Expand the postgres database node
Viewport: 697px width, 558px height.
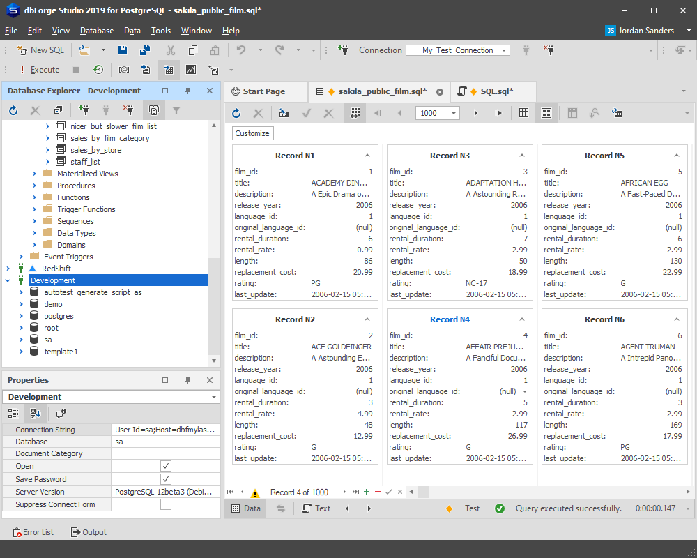click(x=22, y=316)
